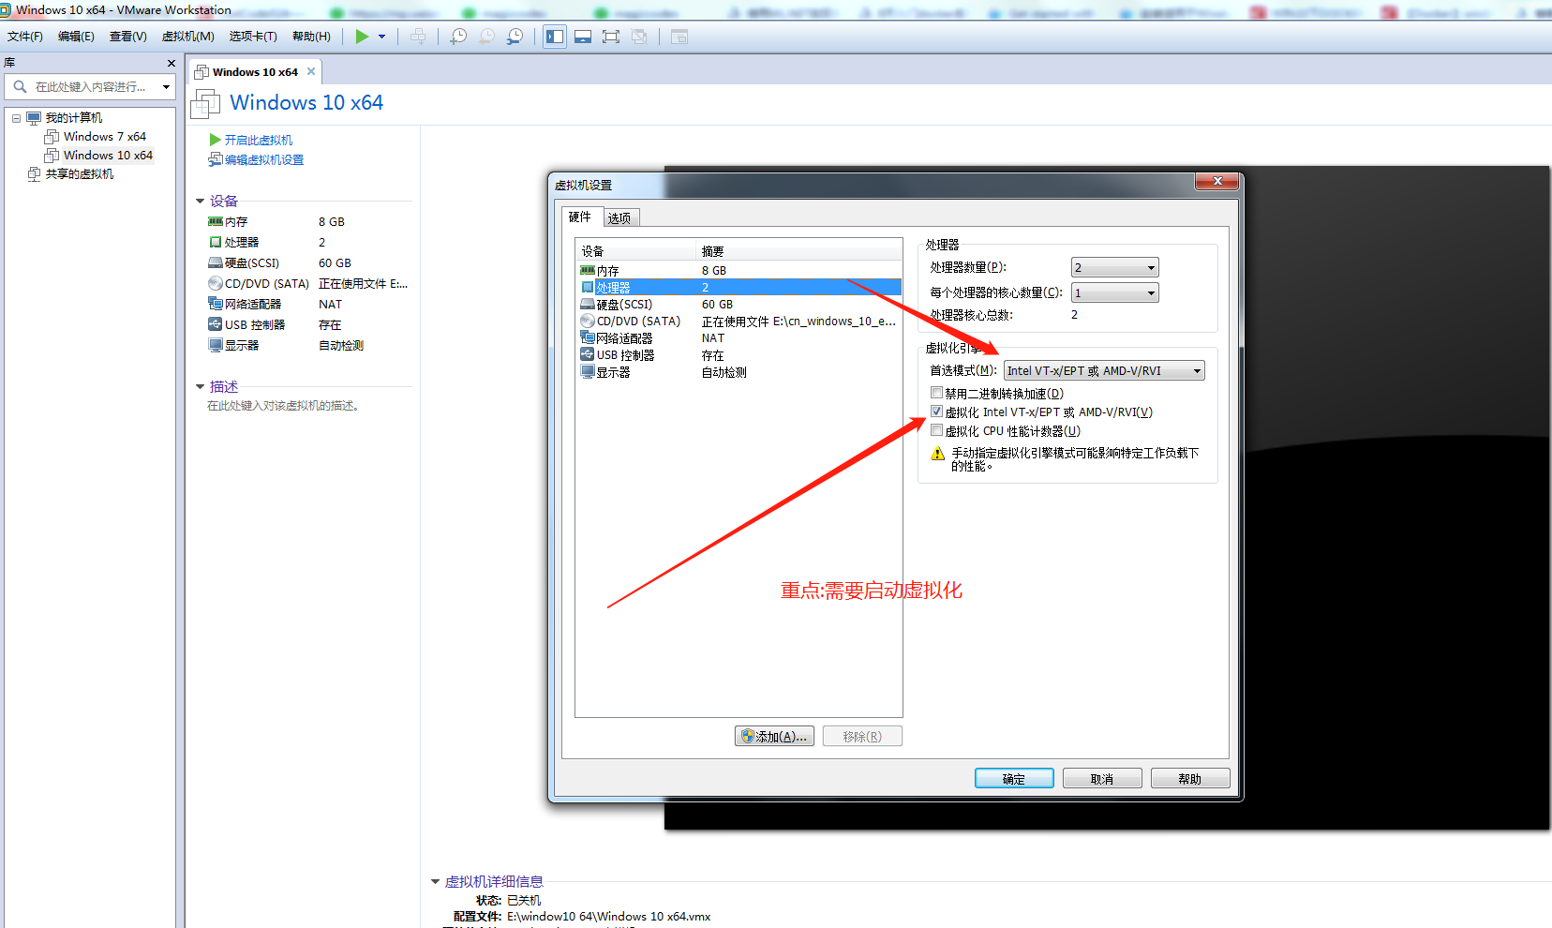The image size is (1552, 928).
Task: Click the description text field placeholder
Action: 283,406
